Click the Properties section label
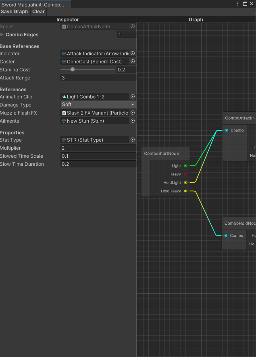Viewport: 256px width, 357px height. point(12,132)
